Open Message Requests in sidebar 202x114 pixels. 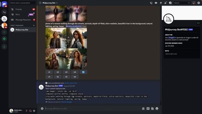(23, 20)
